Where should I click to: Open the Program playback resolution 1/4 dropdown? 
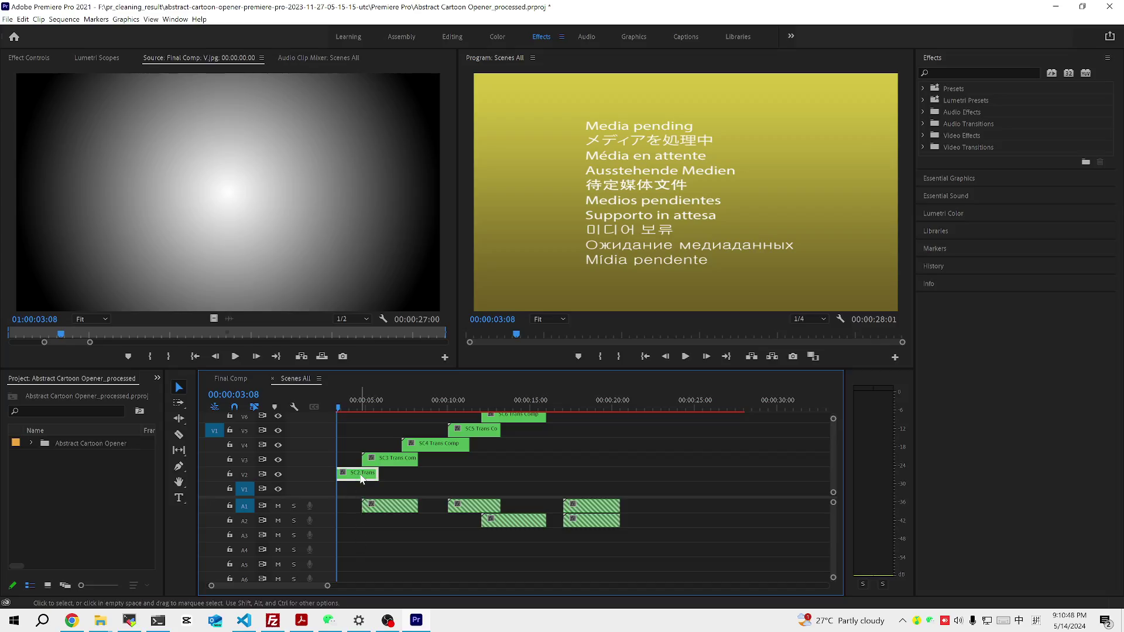809,319
